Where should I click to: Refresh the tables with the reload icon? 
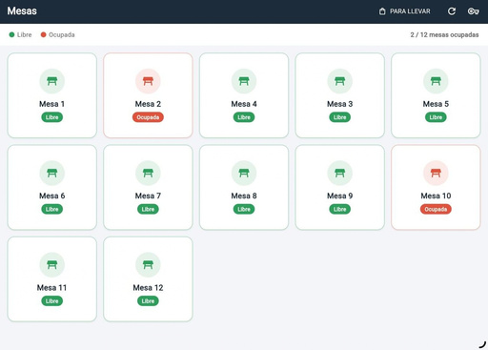(x=452, y=11)
